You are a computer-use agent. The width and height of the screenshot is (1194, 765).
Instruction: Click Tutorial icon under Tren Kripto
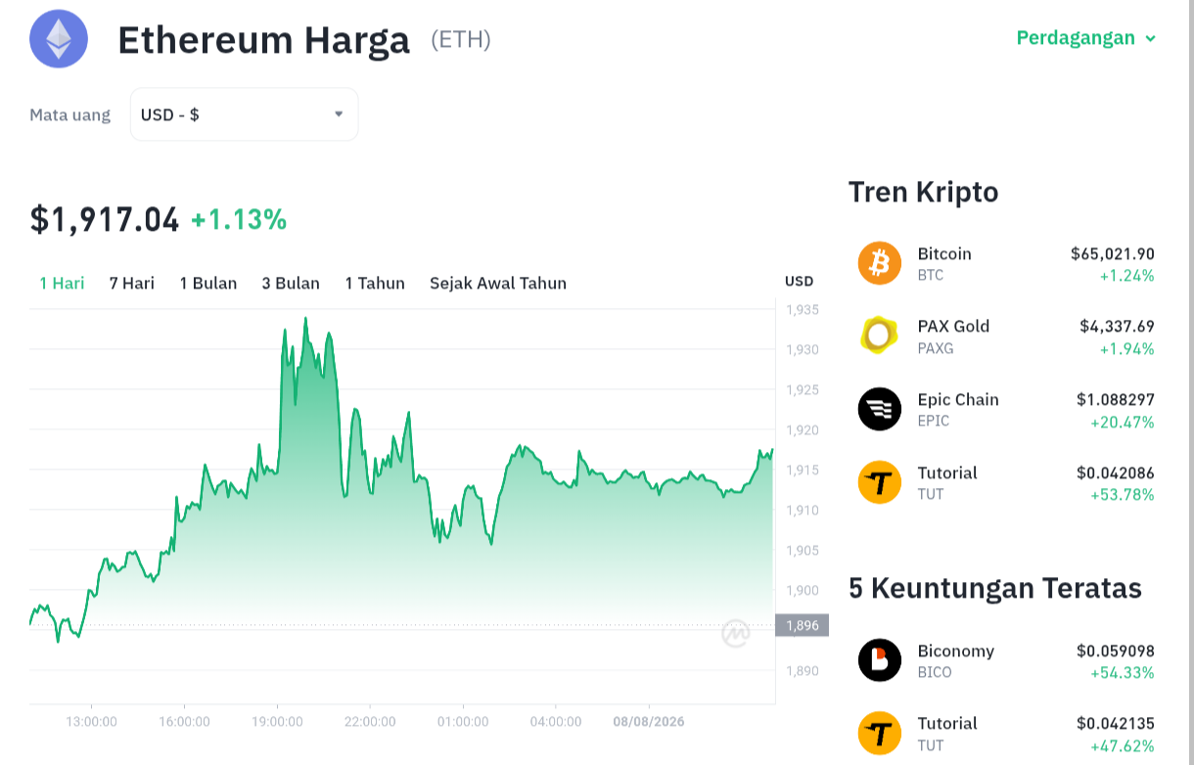tap(879, 482)
